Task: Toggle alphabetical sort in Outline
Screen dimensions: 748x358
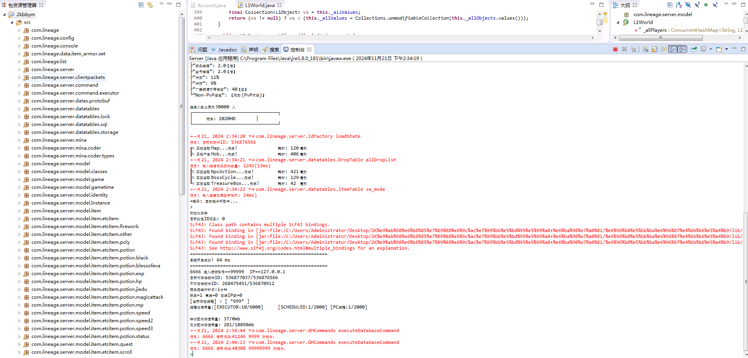Action: pos(679,5)
